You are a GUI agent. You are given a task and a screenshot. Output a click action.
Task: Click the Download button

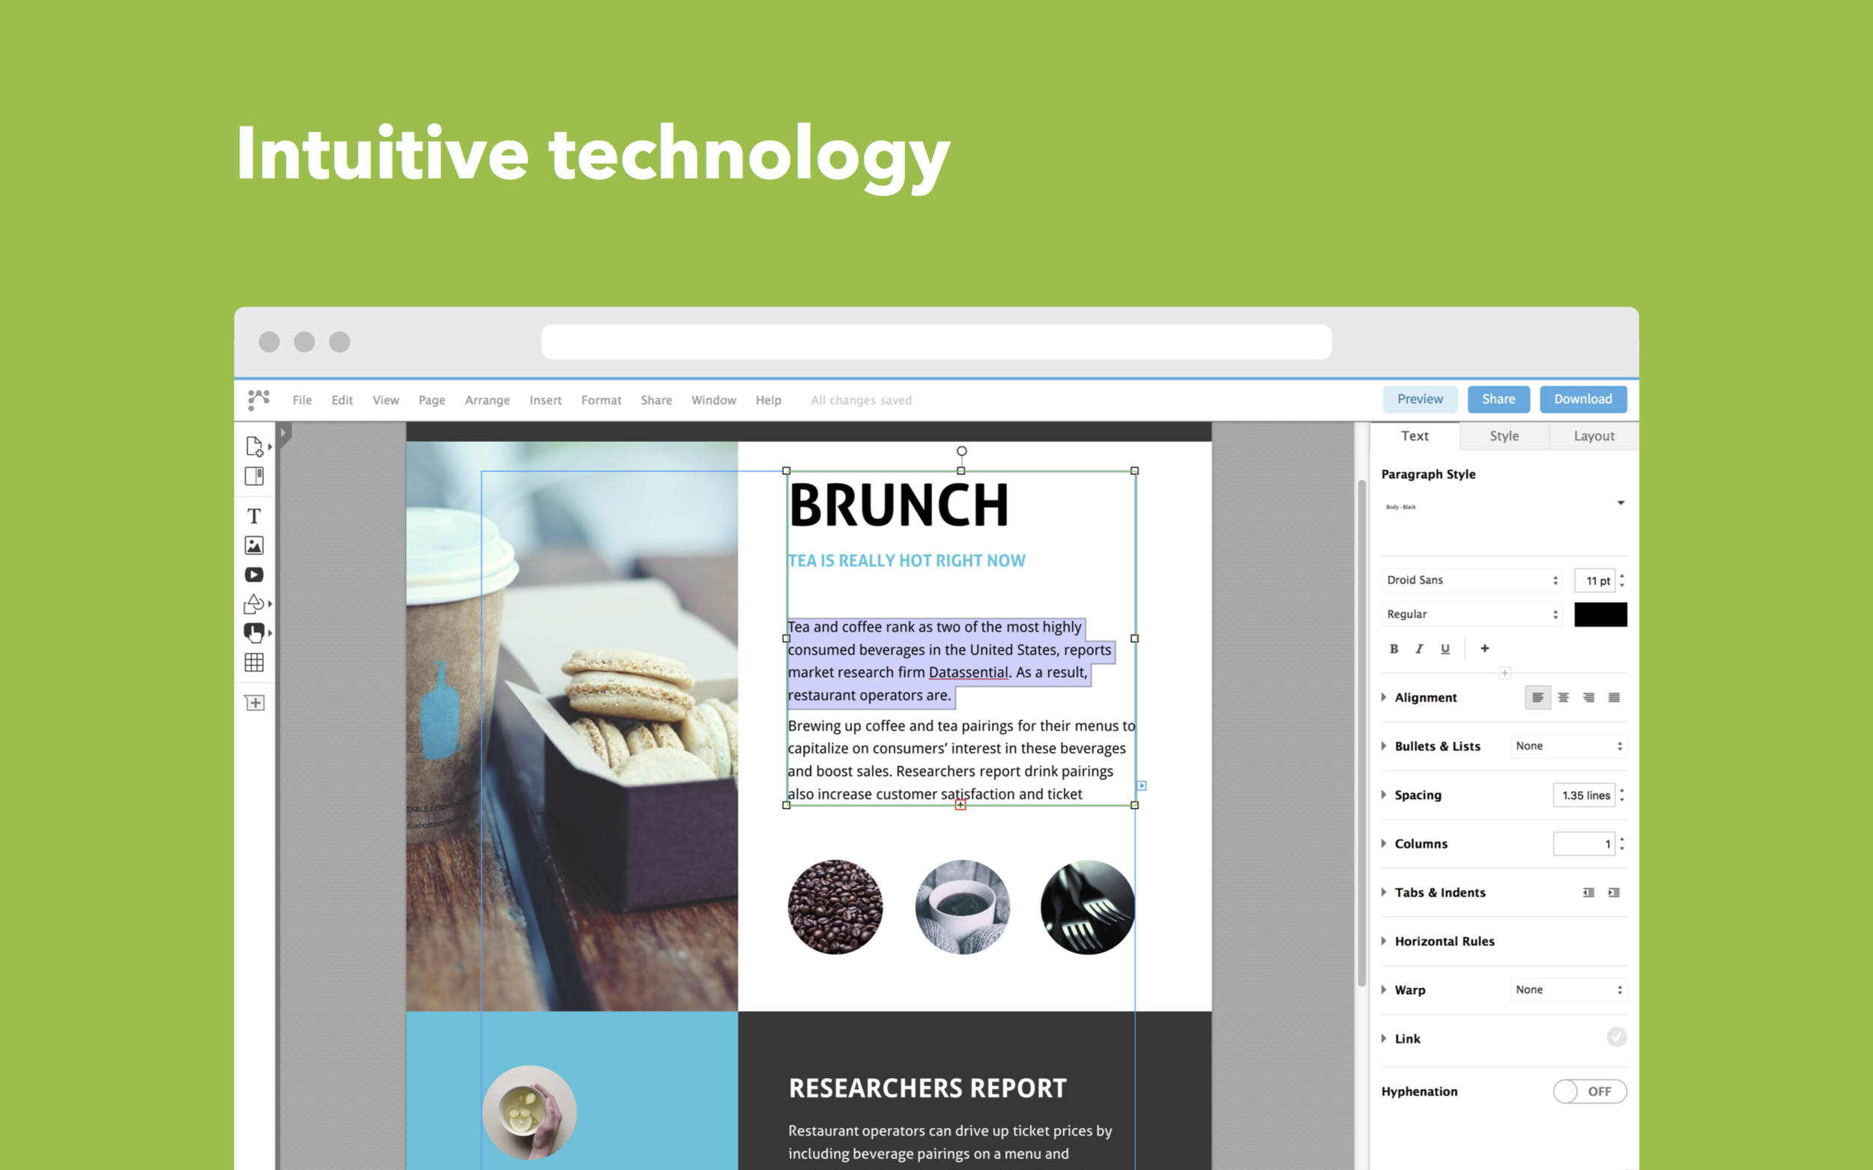coord(1582,399)
